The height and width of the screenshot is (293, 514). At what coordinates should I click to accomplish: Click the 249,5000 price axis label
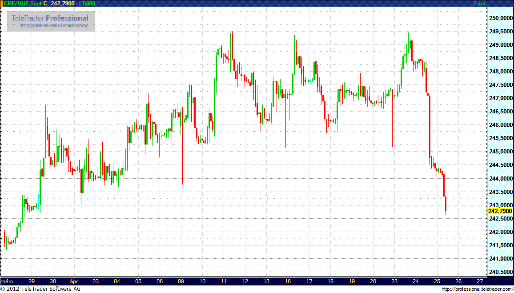500,32
